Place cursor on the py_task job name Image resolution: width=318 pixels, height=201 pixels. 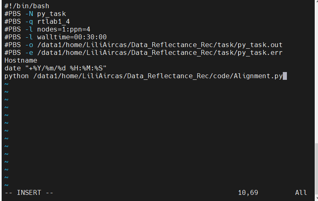pyautogui.click(x=51, y=14)
